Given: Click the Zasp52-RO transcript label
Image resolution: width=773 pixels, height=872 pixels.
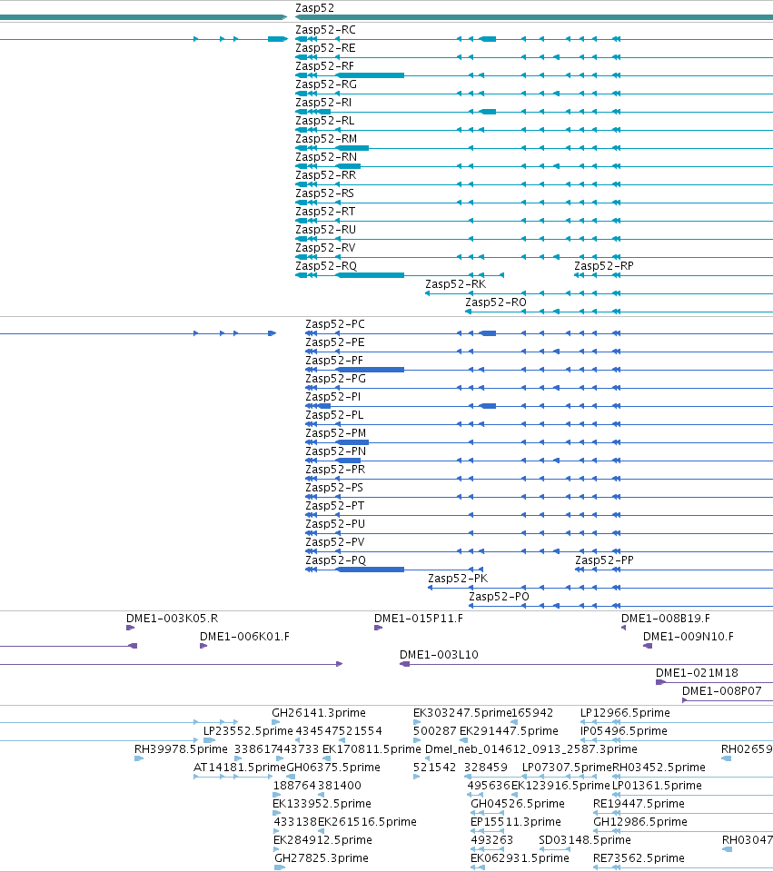Looking at the screenshot, I should tap(496, 302).
